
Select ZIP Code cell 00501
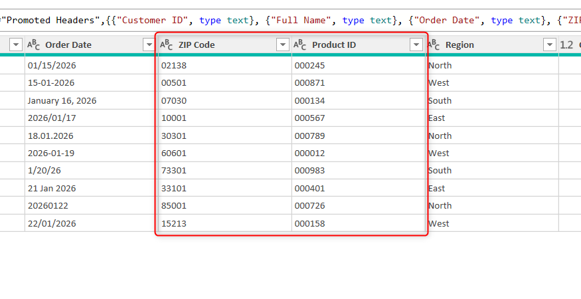click(225, 83)
